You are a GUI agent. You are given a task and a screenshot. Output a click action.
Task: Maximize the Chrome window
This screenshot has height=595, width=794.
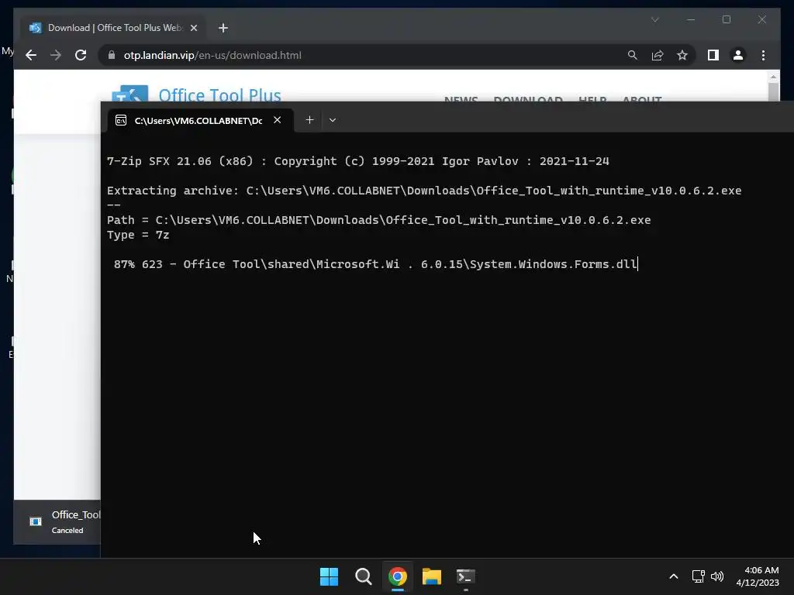[x=726, y=19]
